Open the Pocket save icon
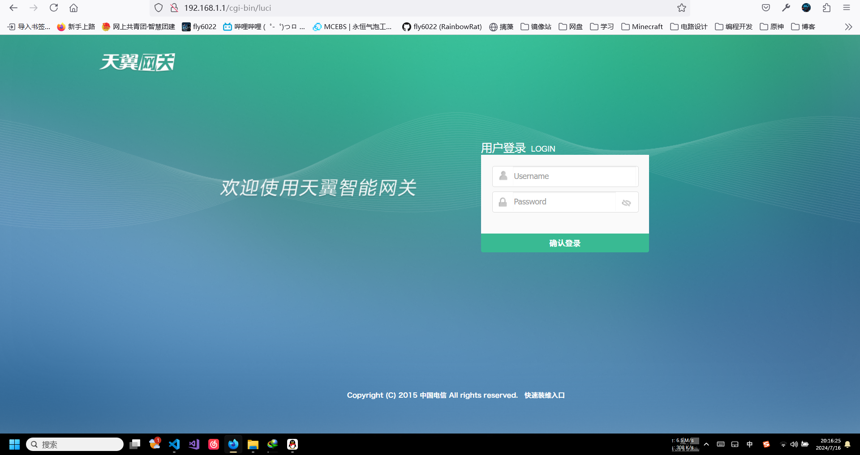This screenshot has width=860, height=455. (766, 8)
